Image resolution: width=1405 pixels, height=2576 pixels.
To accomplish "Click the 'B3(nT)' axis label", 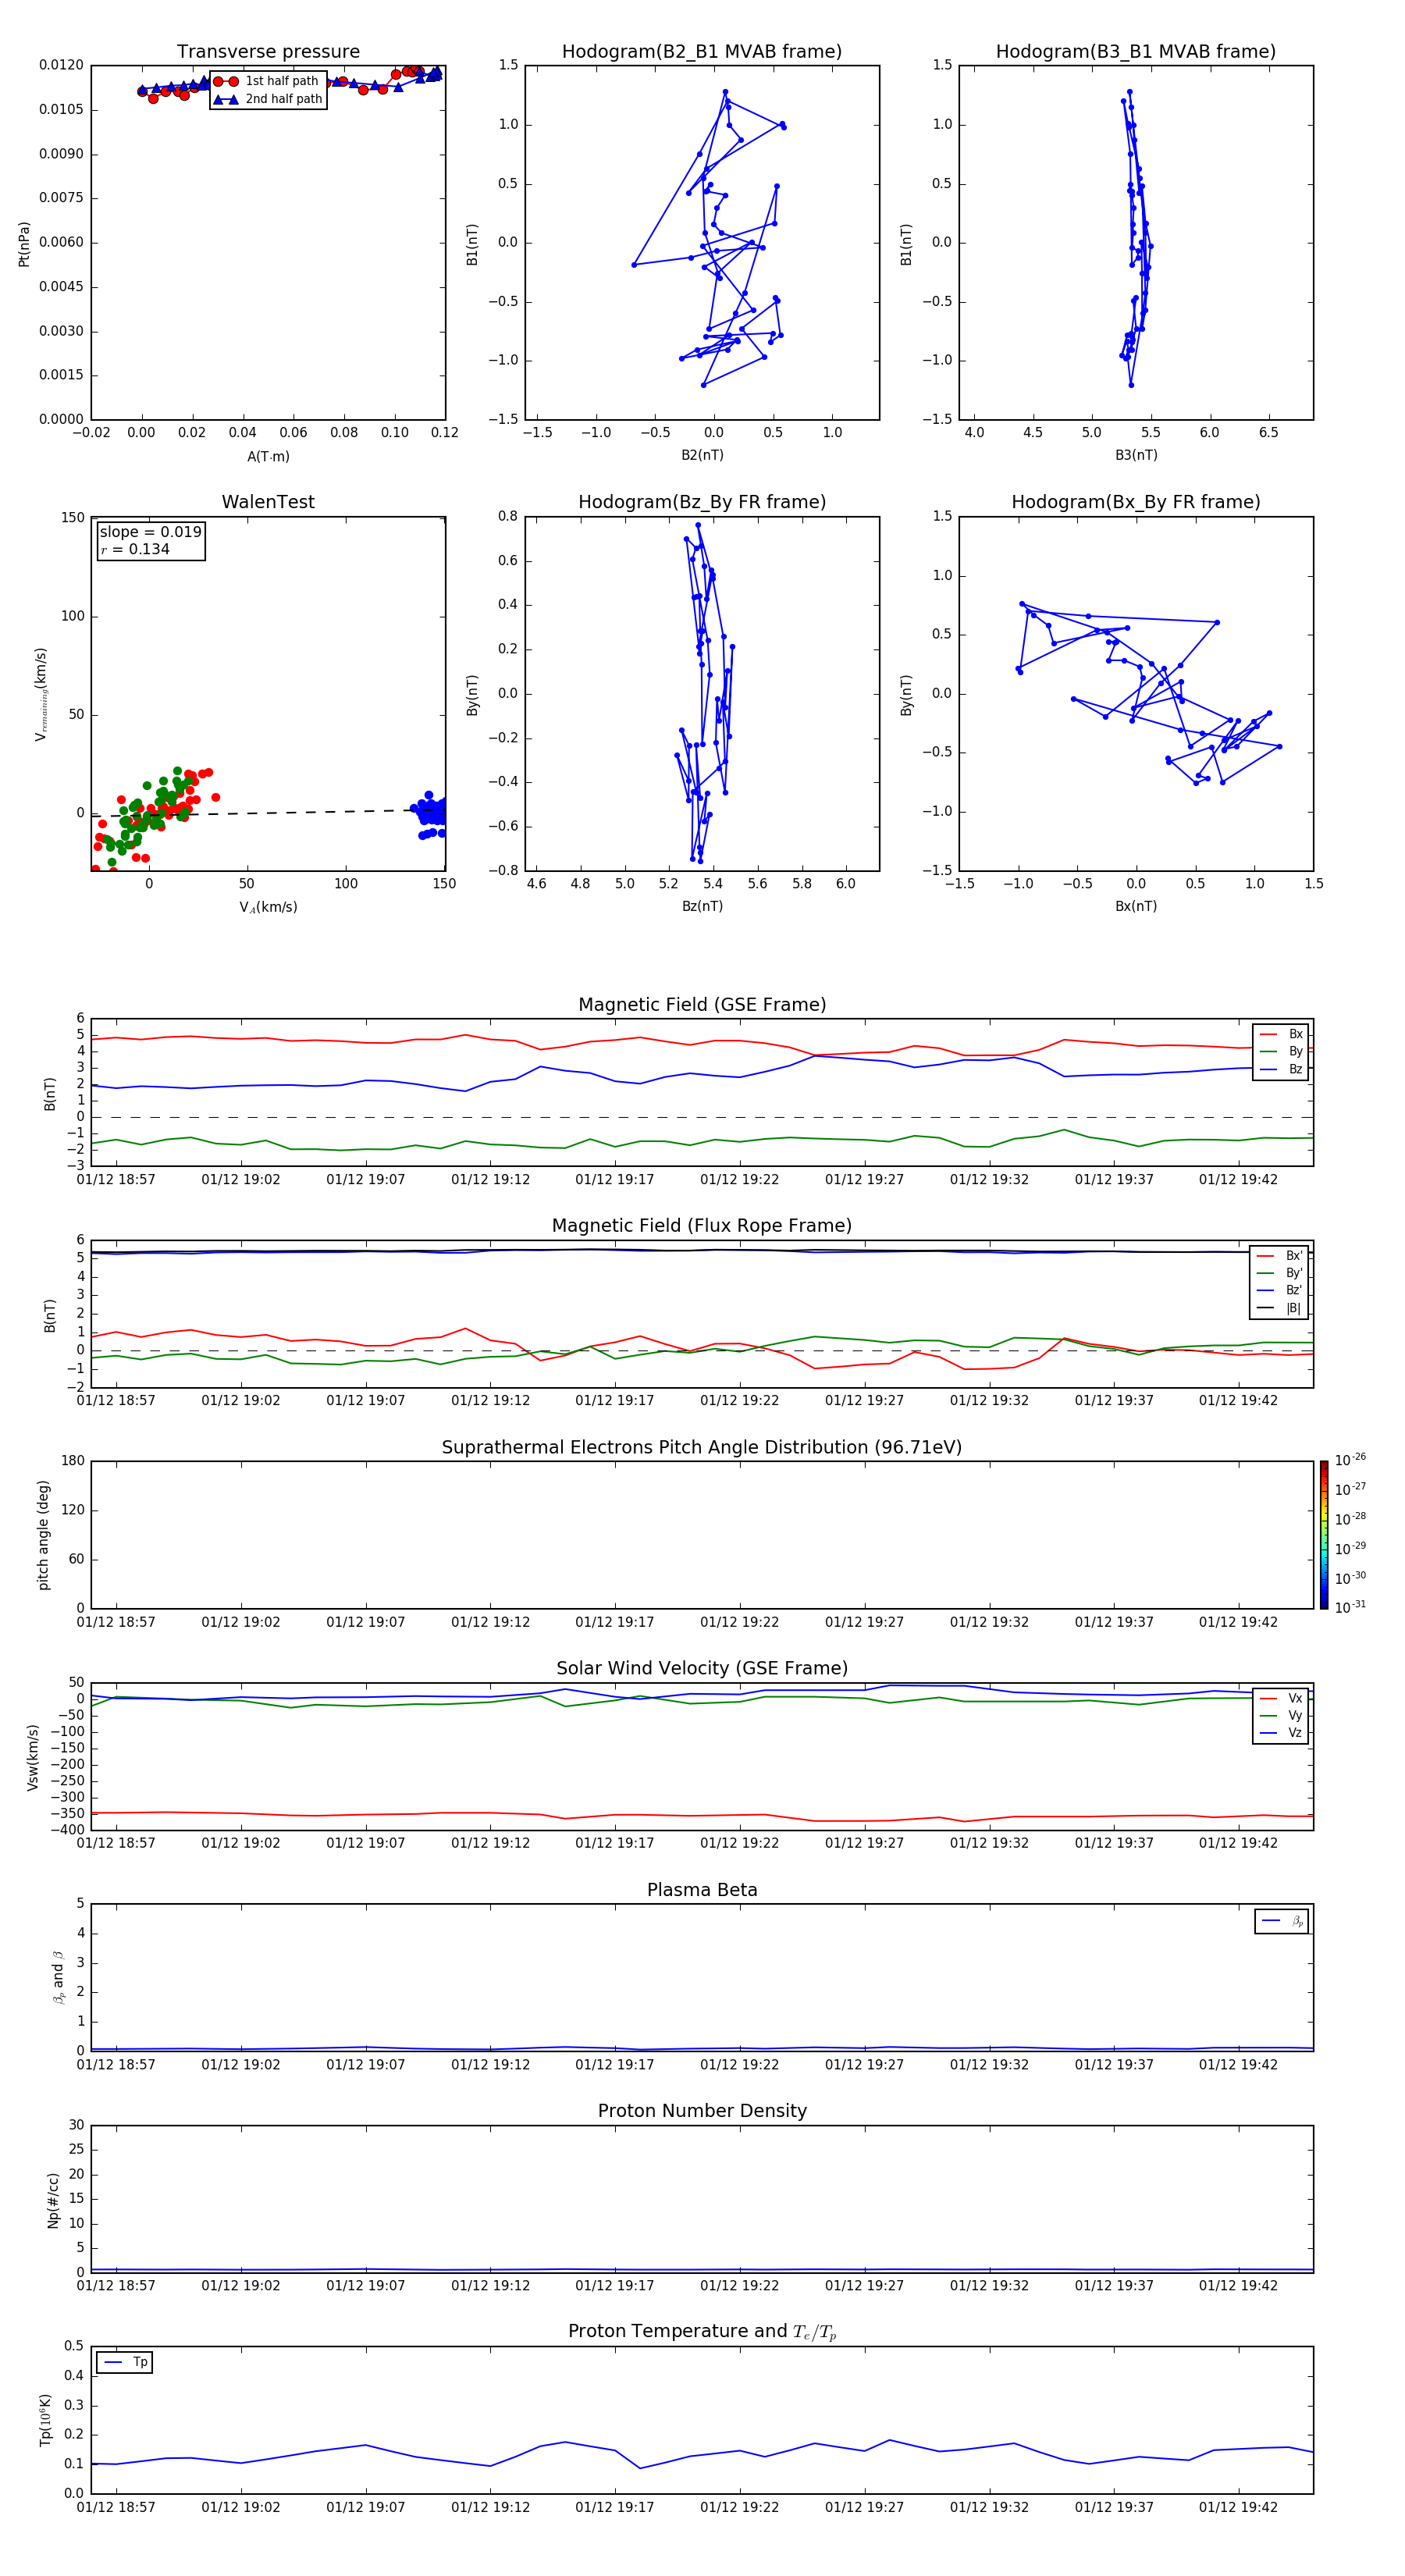I will point(1136,455).
